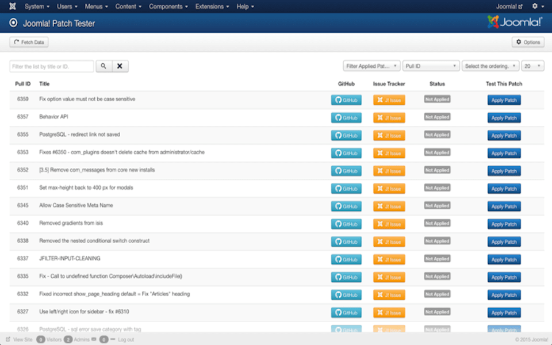Open J! Issue for pull 6335
552x345 pixels.
[x=389, y=277]
